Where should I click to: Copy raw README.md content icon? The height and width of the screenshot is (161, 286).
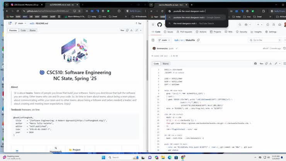pyautogui.click(x=127, y=30)
